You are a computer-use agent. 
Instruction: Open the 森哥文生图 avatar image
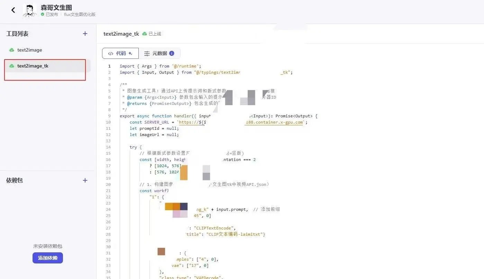(x=30, y=11)
